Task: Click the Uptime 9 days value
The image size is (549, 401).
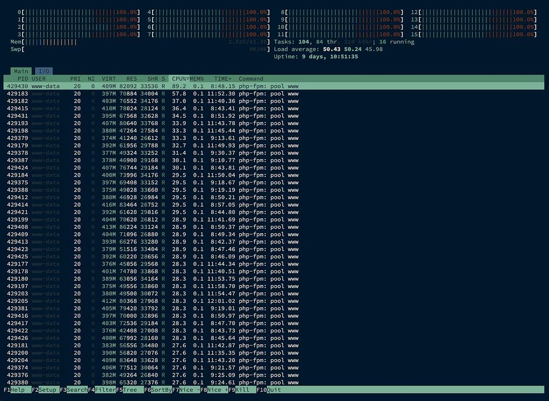Action: coord(330,57)
